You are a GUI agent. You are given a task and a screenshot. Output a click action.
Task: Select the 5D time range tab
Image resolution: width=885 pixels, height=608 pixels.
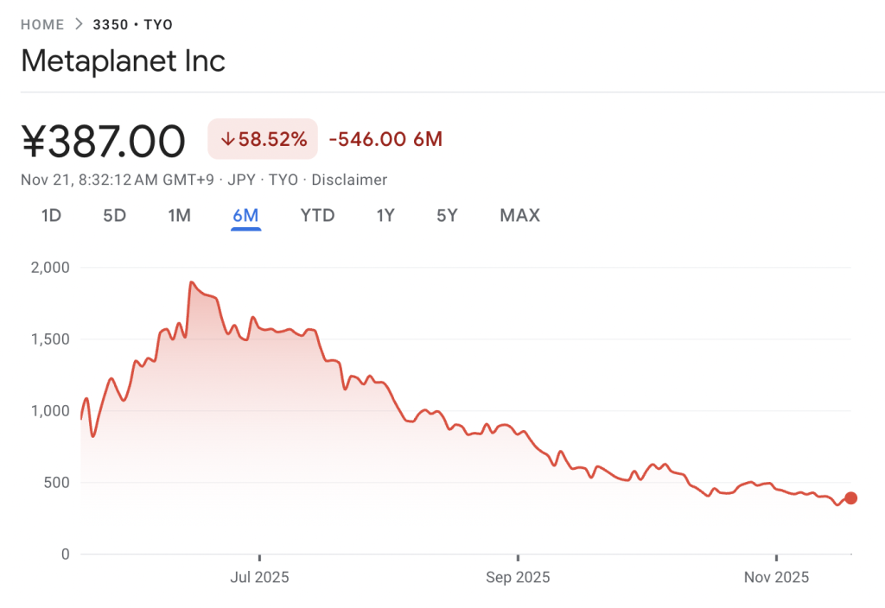(x=114, y=215)
